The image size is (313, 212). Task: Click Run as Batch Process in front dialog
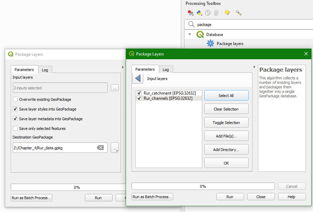(x=152, y=197)
